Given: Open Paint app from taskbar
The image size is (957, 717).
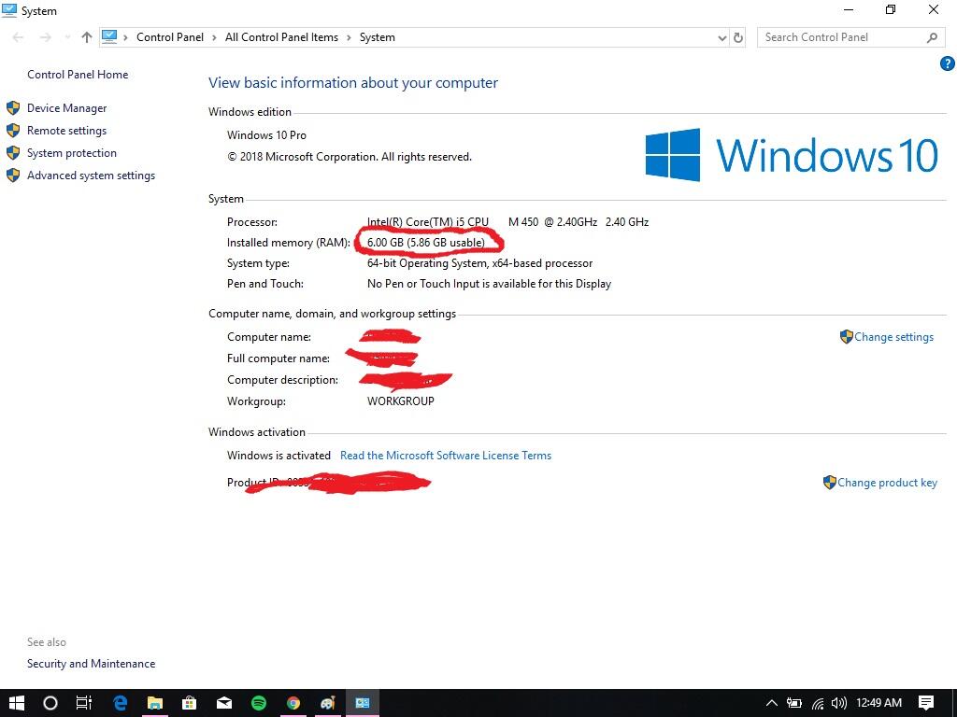Looking at the screenshot, I should pos(328,703).
